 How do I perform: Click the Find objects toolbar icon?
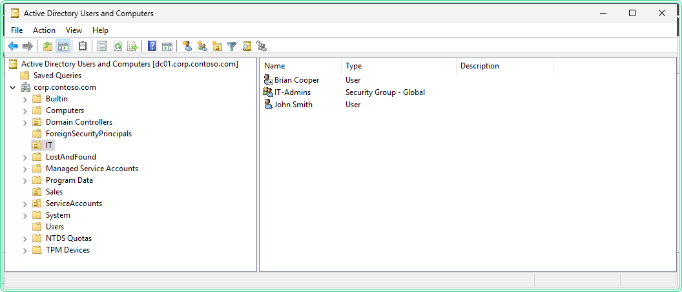tap(247, 46)
